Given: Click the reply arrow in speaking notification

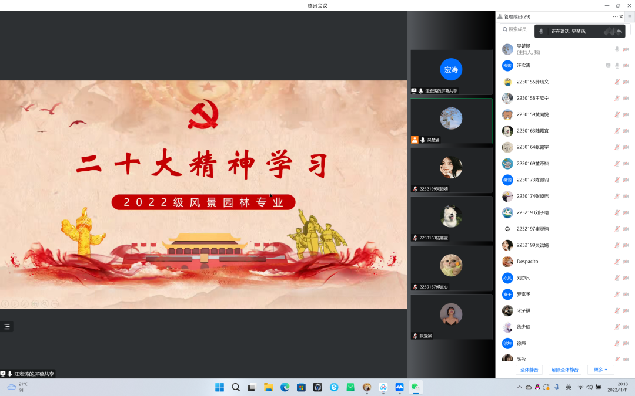Looking at the screenshot, I should (x=619, y=31).
